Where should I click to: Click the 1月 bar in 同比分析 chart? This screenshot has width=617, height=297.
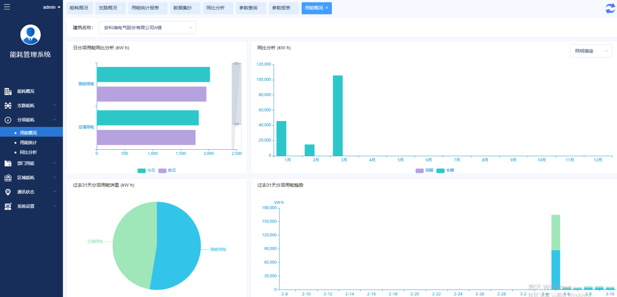(281, 138)
